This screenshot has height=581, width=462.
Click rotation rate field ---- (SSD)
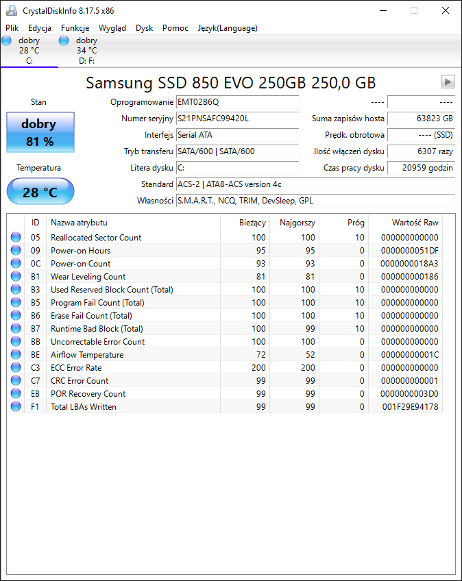point(421,135)
